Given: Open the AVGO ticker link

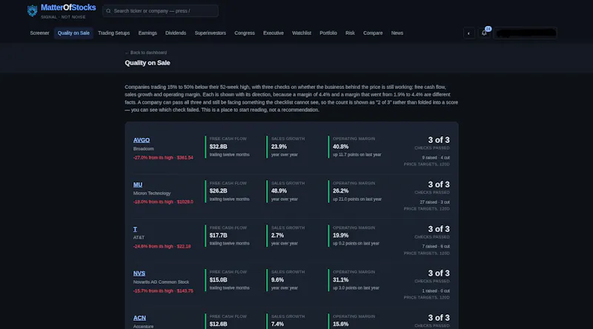Looking at the screenshot, I should [142, 140].
